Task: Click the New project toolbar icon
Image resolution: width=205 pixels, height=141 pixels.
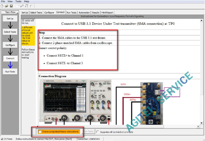Action: pyautogui.click(x=2, y=6)
